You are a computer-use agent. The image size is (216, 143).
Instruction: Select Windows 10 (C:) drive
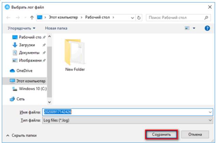pyautogui.click(x=29, y=89)
